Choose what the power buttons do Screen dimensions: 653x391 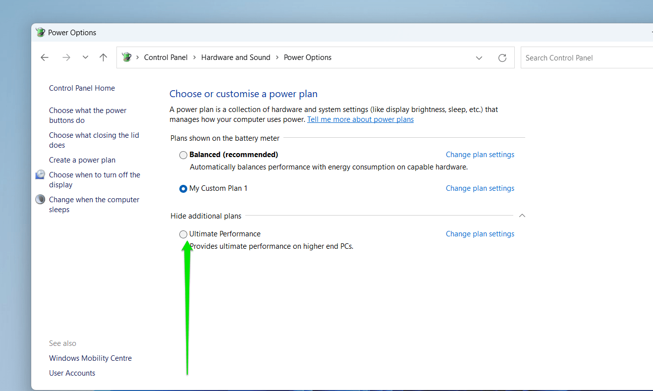pyautogui.click(x=88, y=115)
